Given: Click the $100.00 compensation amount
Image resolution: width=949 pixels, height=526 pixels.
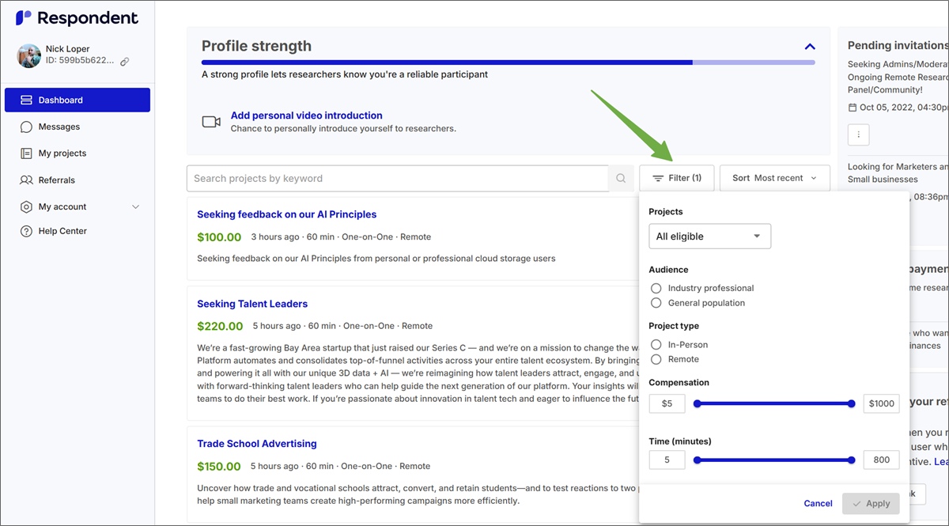Looking at the screenshot, I should pyautogui.click(x=219, y=237).
